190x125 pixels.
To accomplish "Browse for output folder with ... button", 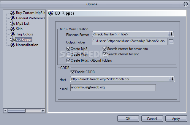I will point(171,42).
